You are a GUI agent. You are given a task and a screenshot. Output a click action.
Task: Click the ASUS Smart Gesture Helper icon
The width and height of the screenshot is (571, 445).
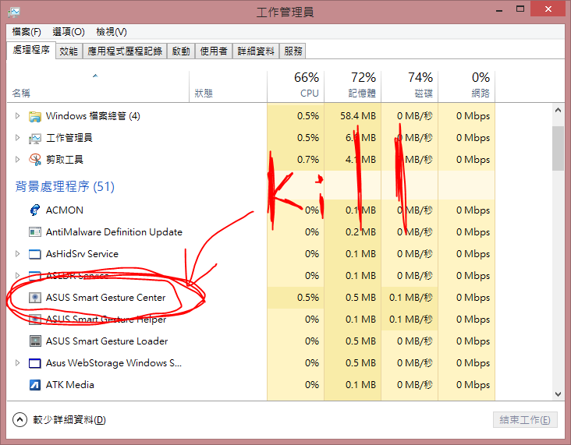[x=35, y=320]
